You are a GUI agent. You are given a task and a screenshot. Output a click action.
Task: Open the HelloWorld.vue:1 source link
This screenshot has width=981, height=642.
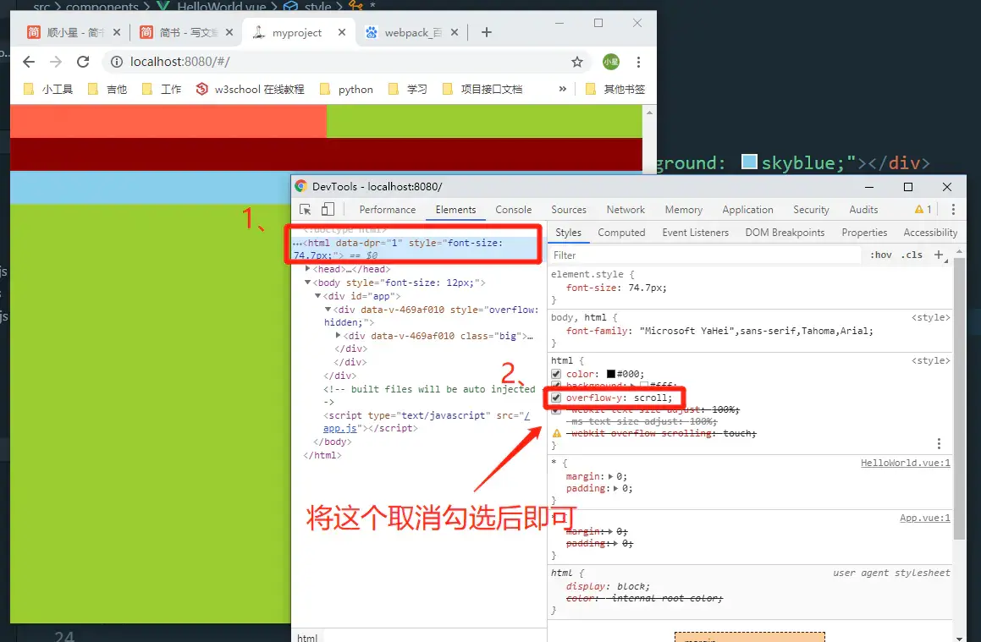coord(906,463)
